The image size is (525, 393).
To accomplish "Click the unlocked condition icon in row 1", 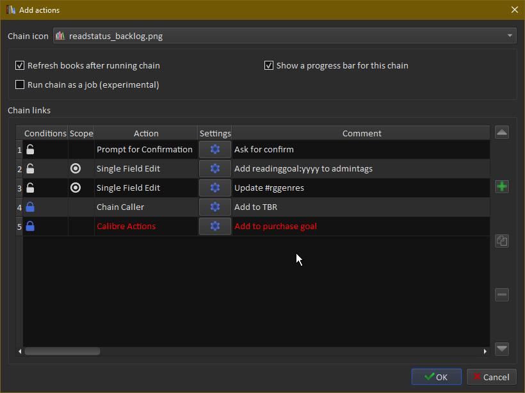I will click(30, 149).
